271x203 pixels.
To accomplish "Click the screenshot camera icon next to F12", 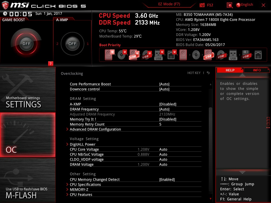I will (x=202, y=5).
